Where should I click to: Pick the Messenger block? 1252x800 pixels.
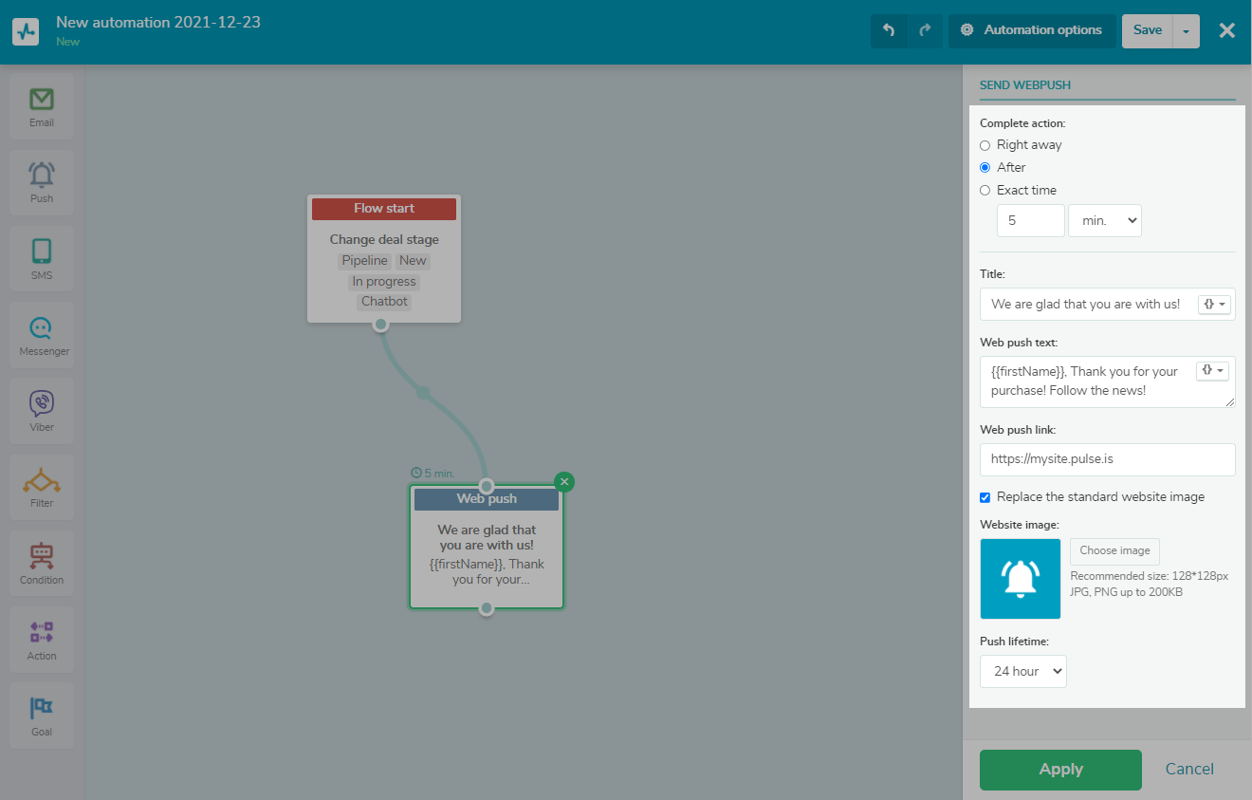42,335
